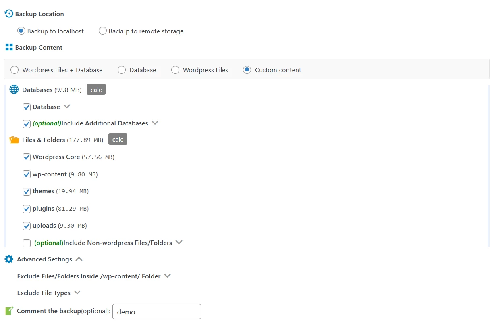Viewport: 494px width, 322px height.
Task: Collapse the Advanced Settings section
Action: point(79,259)
